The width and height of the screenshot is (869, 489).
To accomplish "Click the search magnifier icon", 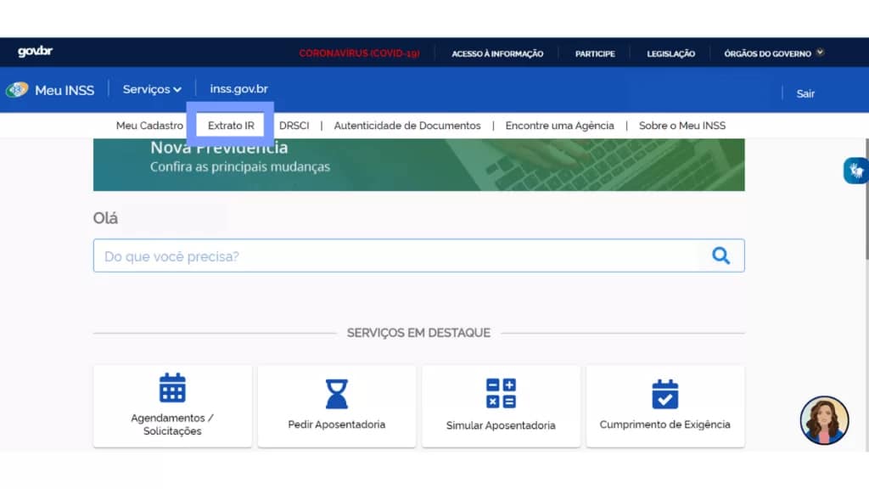I will click(x=720, y=256).
